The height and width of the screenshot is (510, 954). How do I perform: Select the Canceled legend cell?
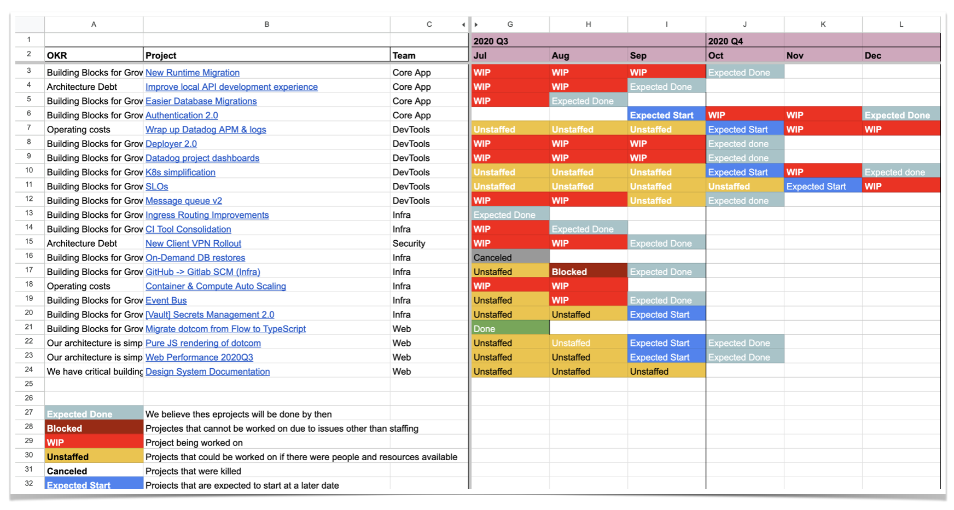point(94,471)
